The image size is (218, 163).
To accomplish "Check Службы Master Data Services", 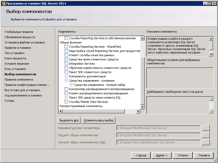I will pos(66,102).
